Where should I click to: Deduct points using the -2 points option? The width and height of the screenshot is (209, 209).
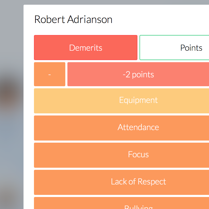point(138,74)
